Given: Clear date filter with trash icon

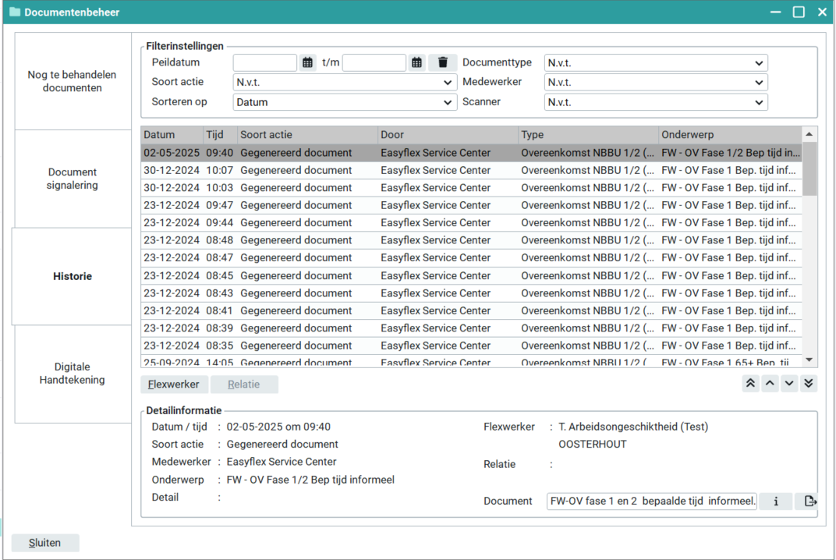Looking at the screenshot, I should pos(443,63).
